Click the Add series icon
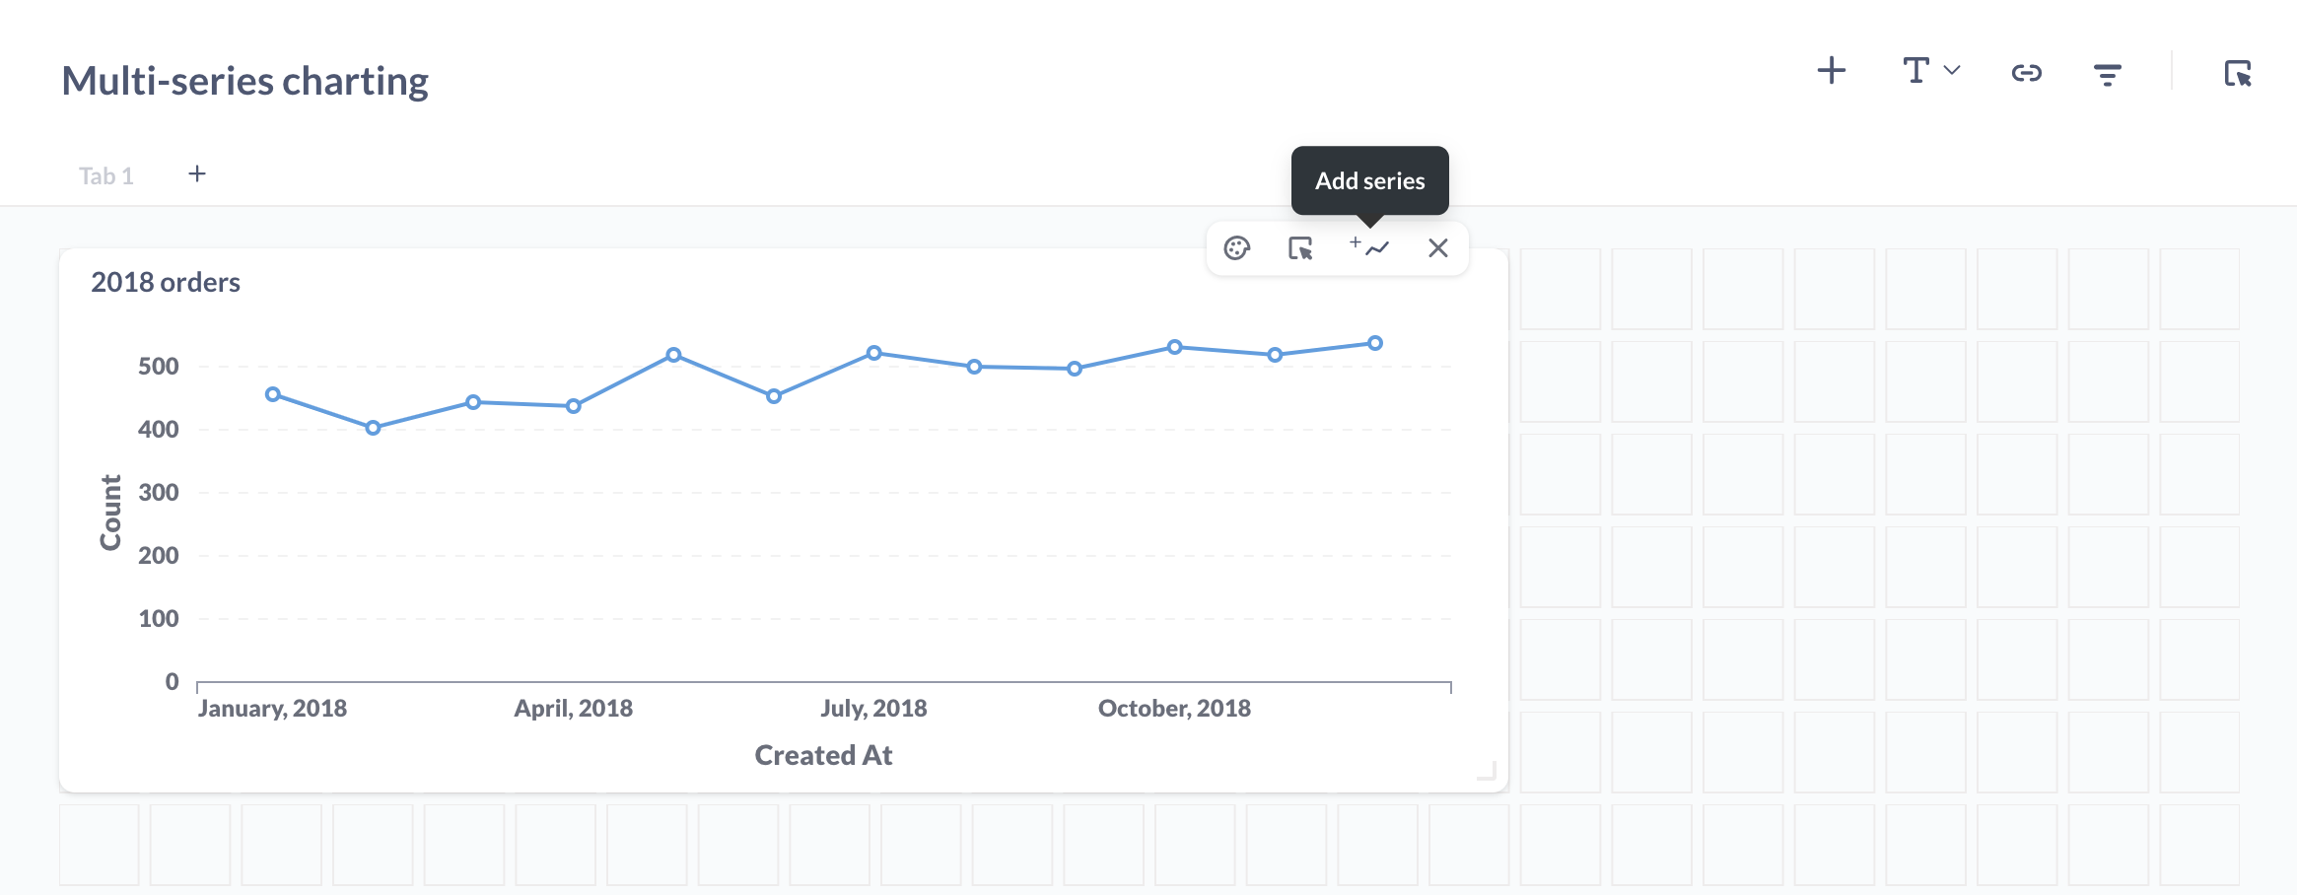Viewport: 2297px width, 895px height. point(1369,247)
